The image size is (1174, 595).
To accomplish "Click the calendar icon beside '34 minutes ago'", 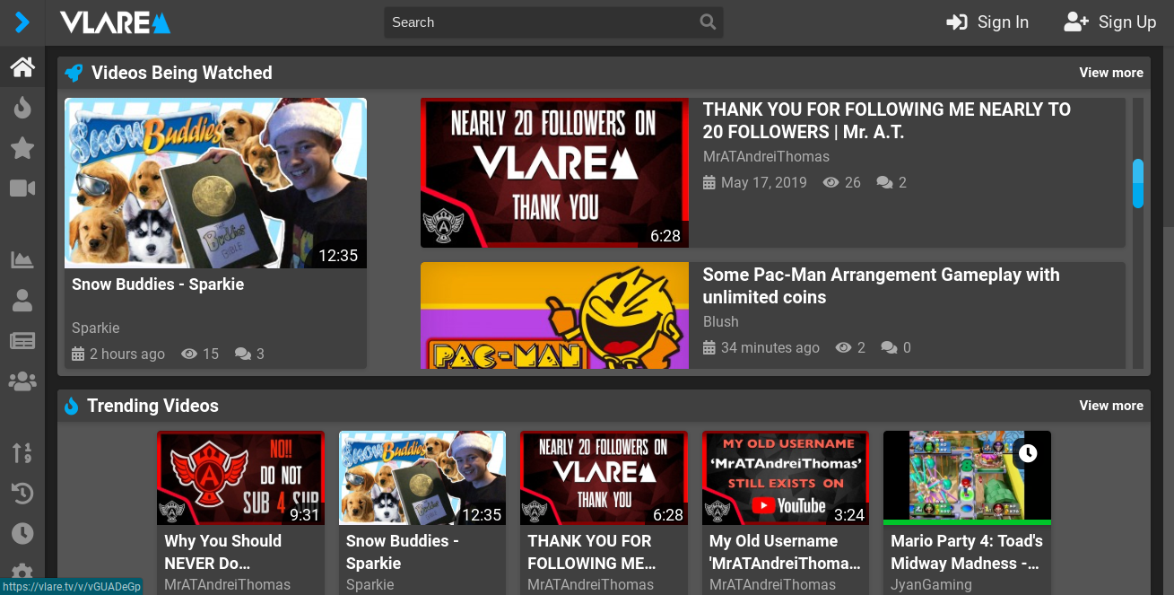I will coord(709,348).
